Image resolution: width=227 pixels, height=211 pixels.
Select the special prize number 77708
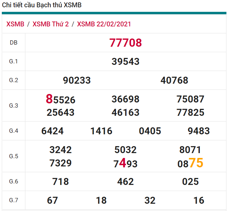125,43
